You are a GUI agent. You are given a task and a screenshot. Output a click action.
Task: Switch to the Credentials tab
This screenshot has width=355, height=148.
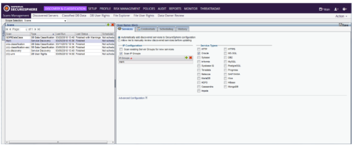tap(146, 29)
